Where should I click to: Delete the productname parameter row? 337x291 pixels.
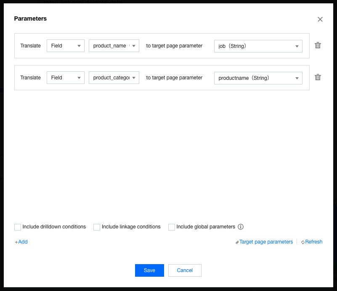(x=318, y=77)
